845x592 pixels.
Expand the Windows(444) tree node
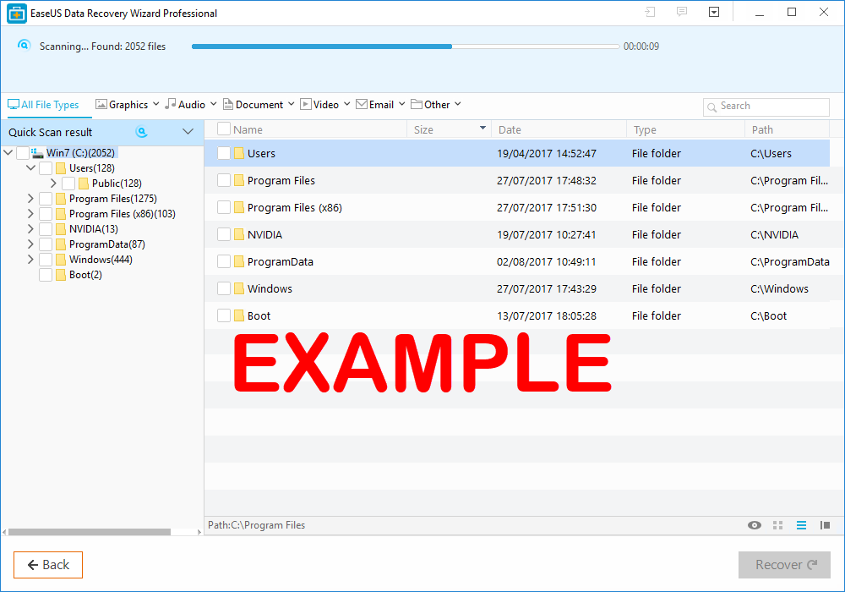coord(30,260)
